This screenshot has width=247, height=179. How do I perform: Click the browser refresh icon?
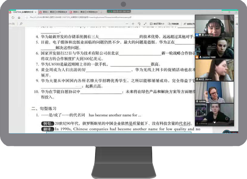pos(13,18)
